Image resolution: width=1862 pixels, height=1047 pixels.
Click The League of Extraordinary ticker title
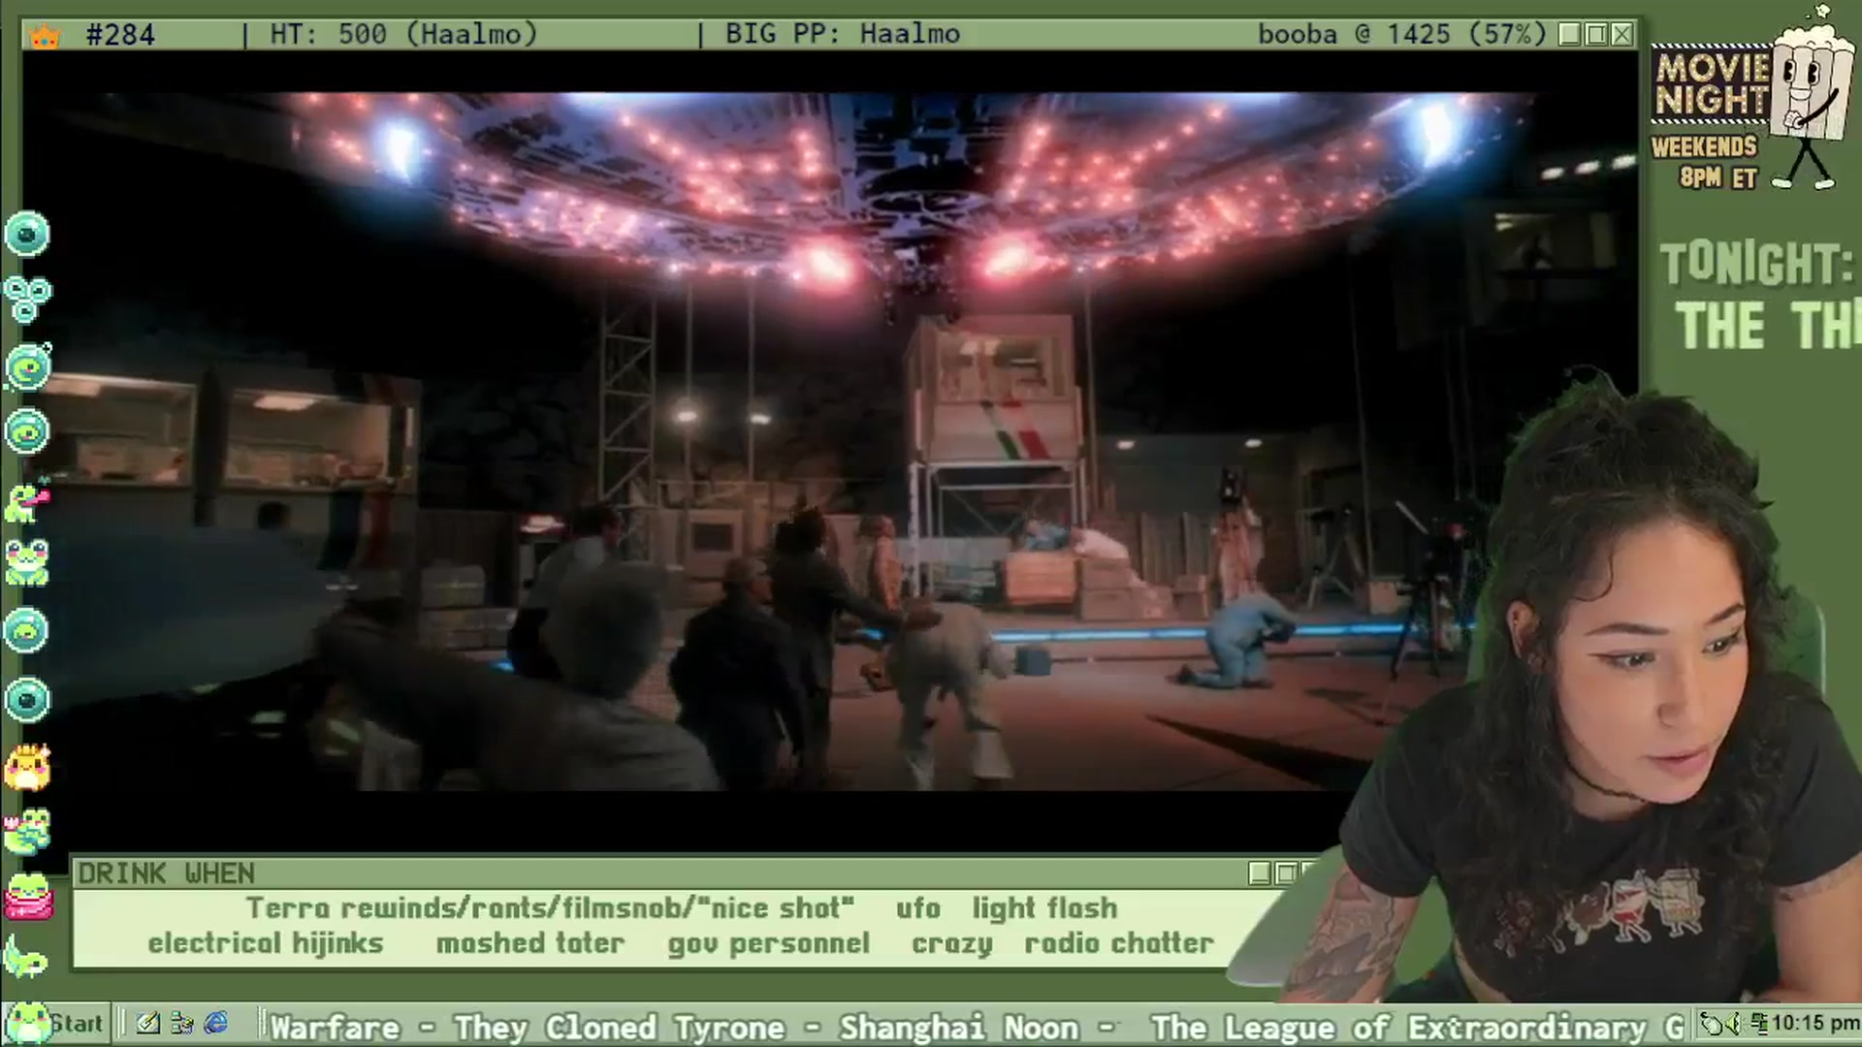coord(1416,1027)
